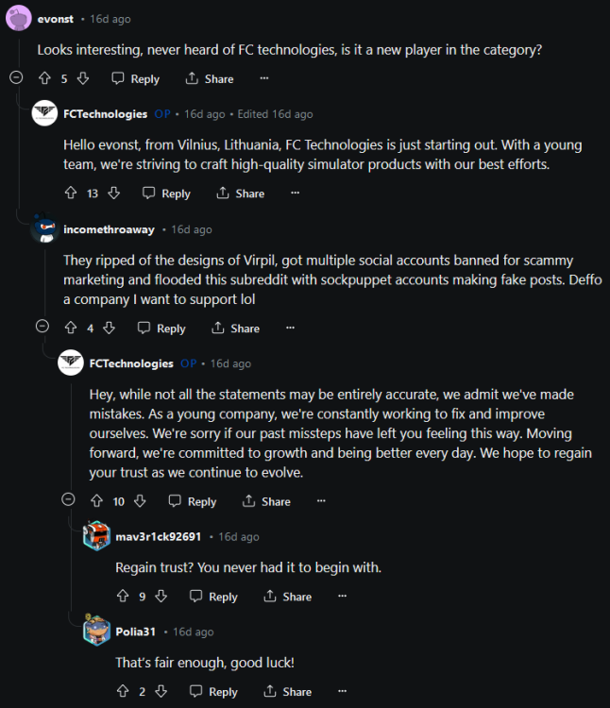Open more options on Polia31's comment
This screenshot has width=610, height=708.
(x=343, y=691)
